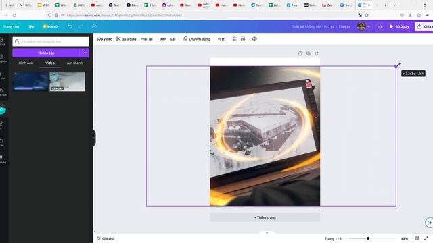Open the Phát lại playback options
This screenshot has height=243, width=433.
tap(146, 39)
